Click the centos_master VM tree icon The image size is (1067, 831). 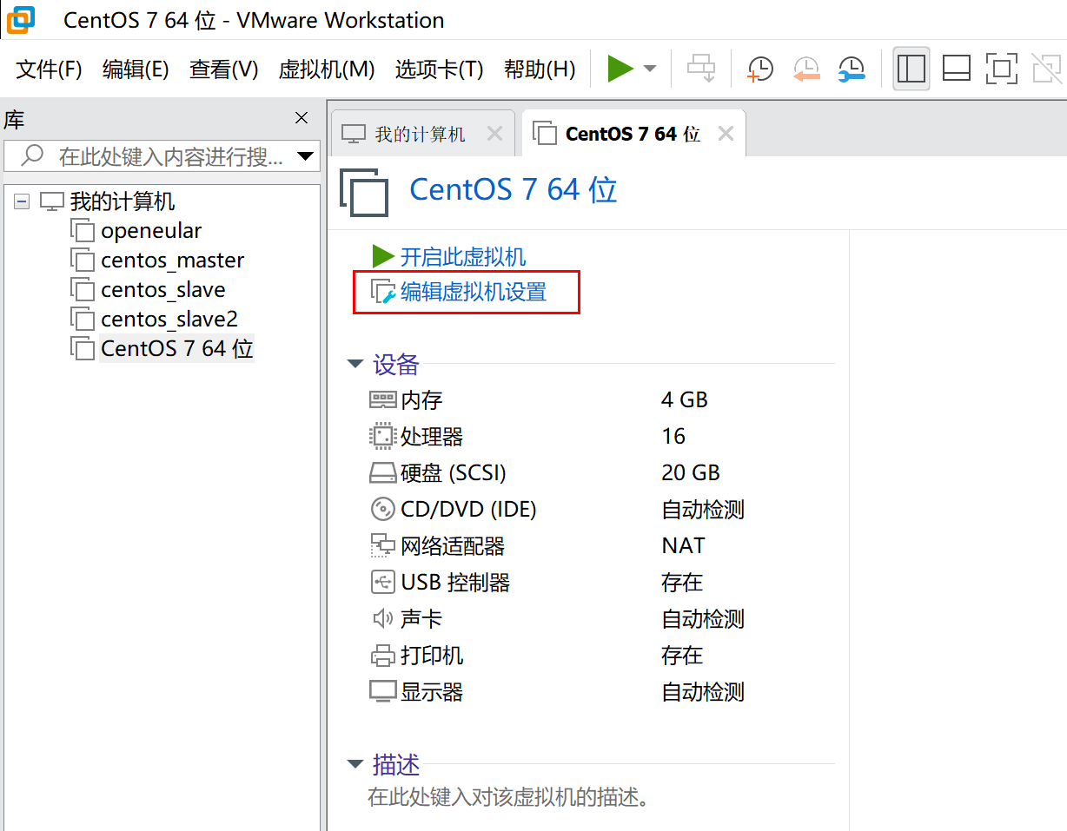click(82, 261)
